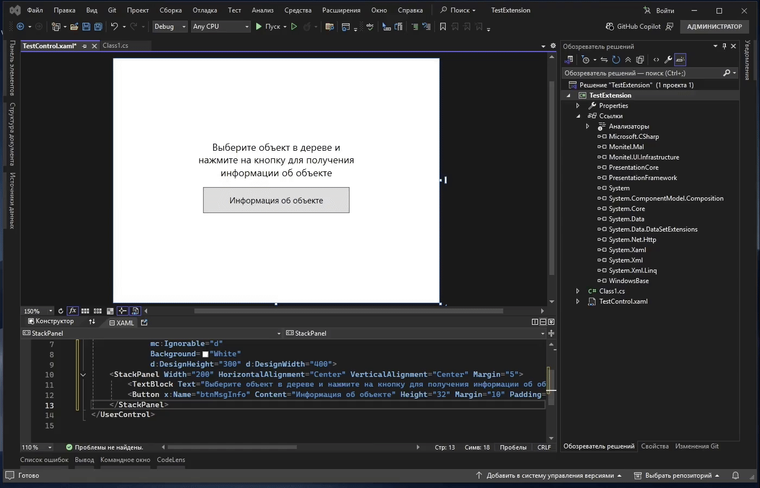Expand the Class1.cs node
Image resolution: width=760 pixels, height=488 pixels.
(578, 291)
